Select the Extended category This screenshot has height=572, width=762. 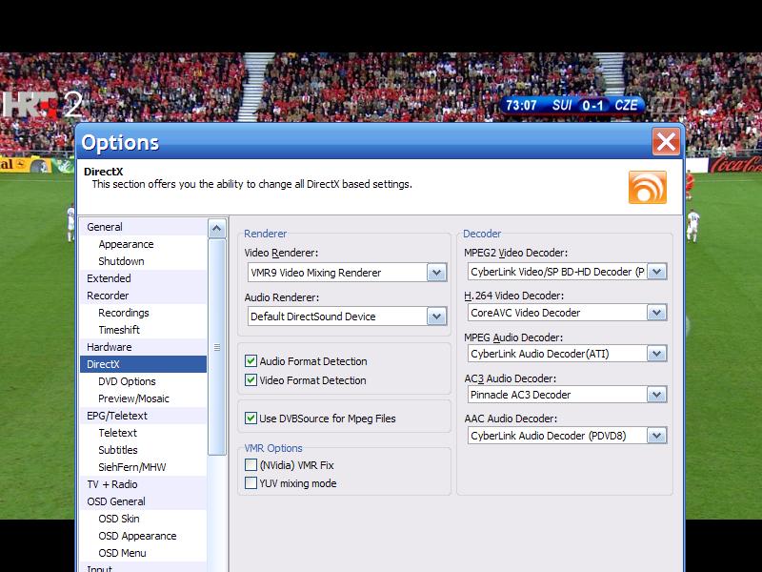point(144,278)
